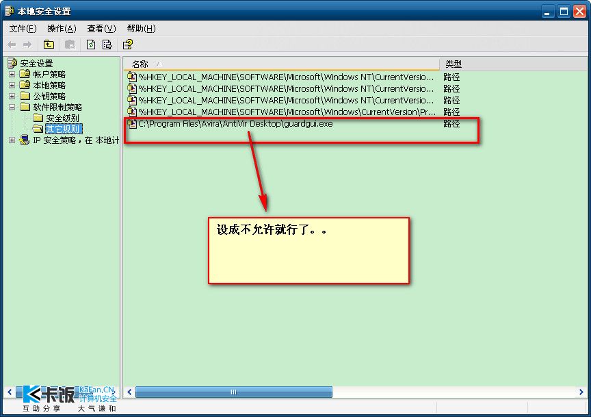Expand the 公钥策略 tree node
The height and width of the screenshot is (417, 591).
12,97
